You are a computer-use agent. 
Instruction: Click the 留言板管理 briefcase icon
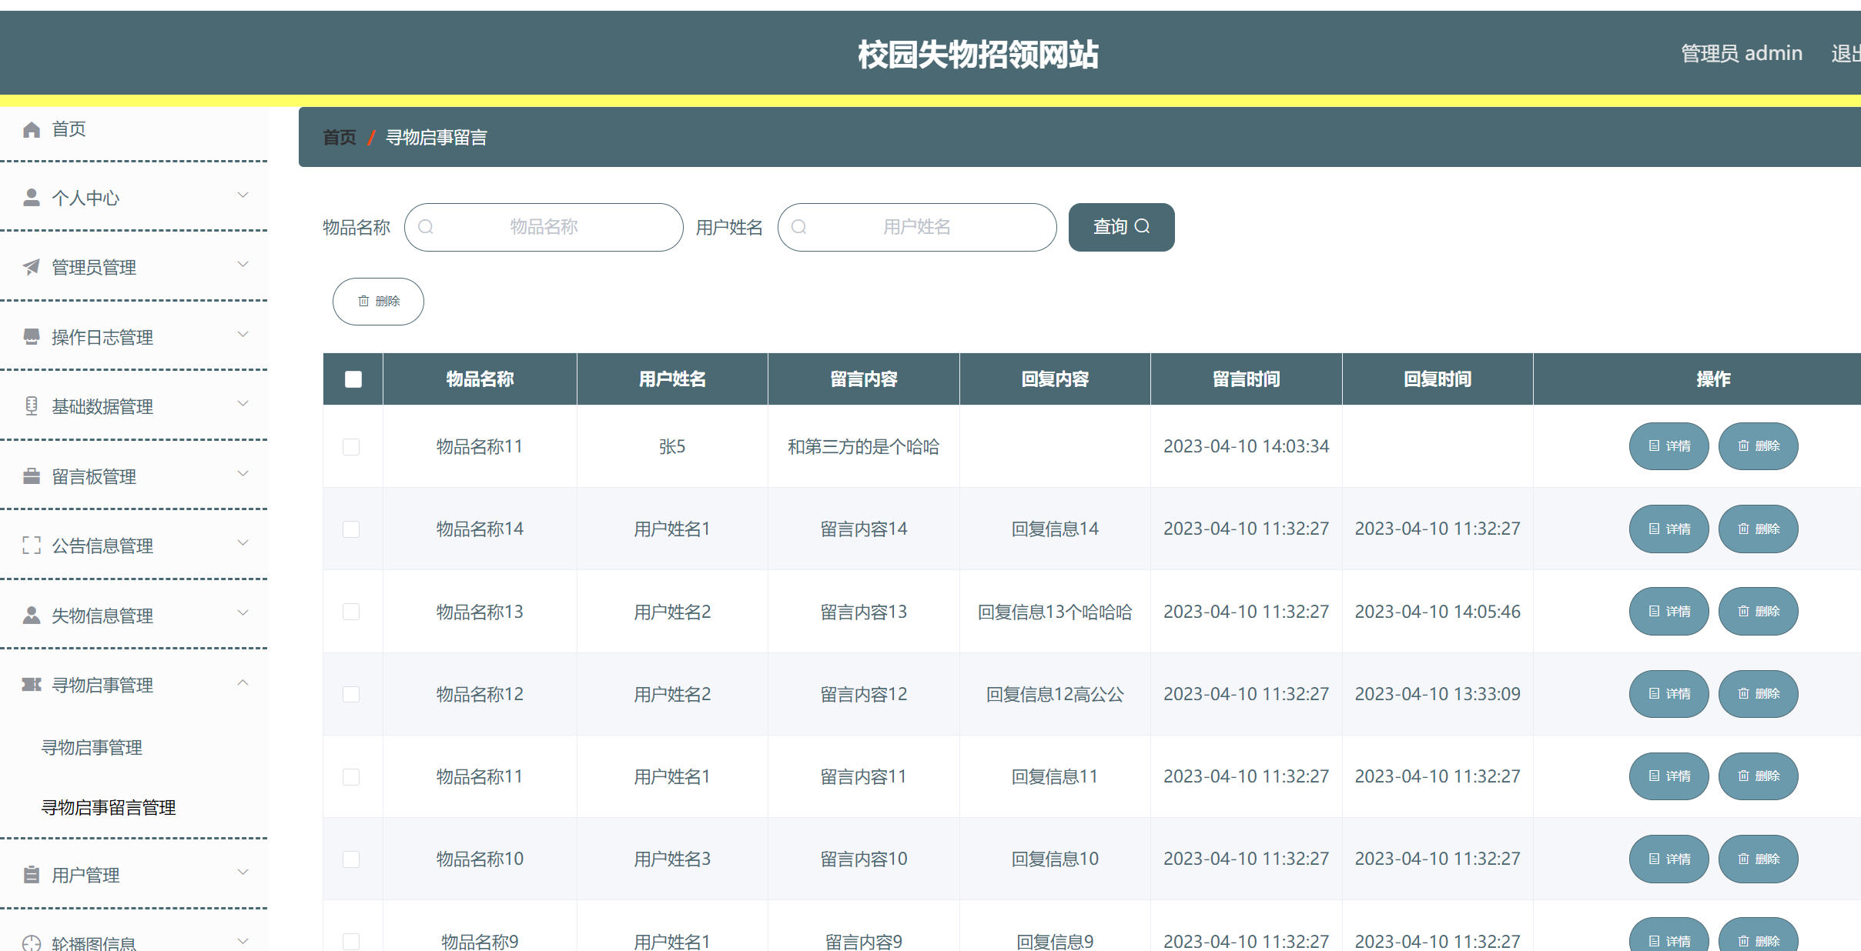click(32, 475)
